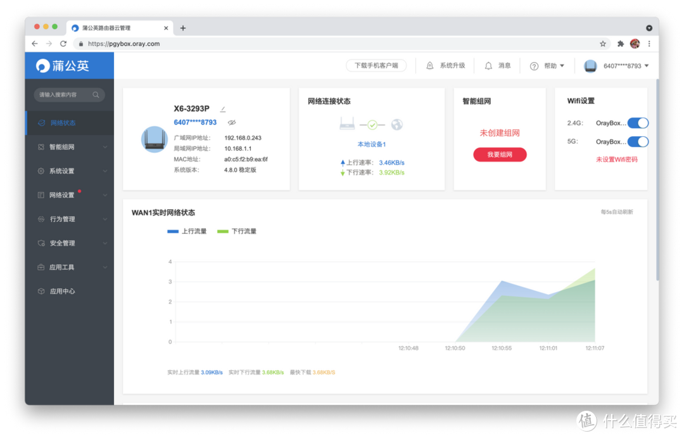
Task: Open account menu 6407****8793
Action: point(617,66)
